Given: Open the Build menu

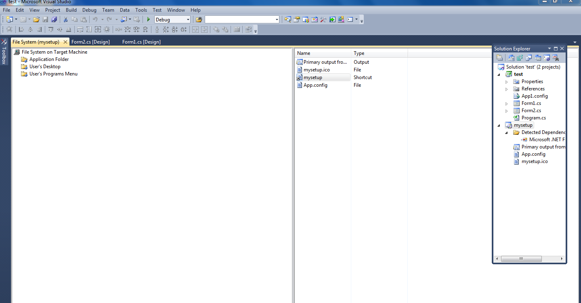Looking at the screenshot, I should coord(71,10).
